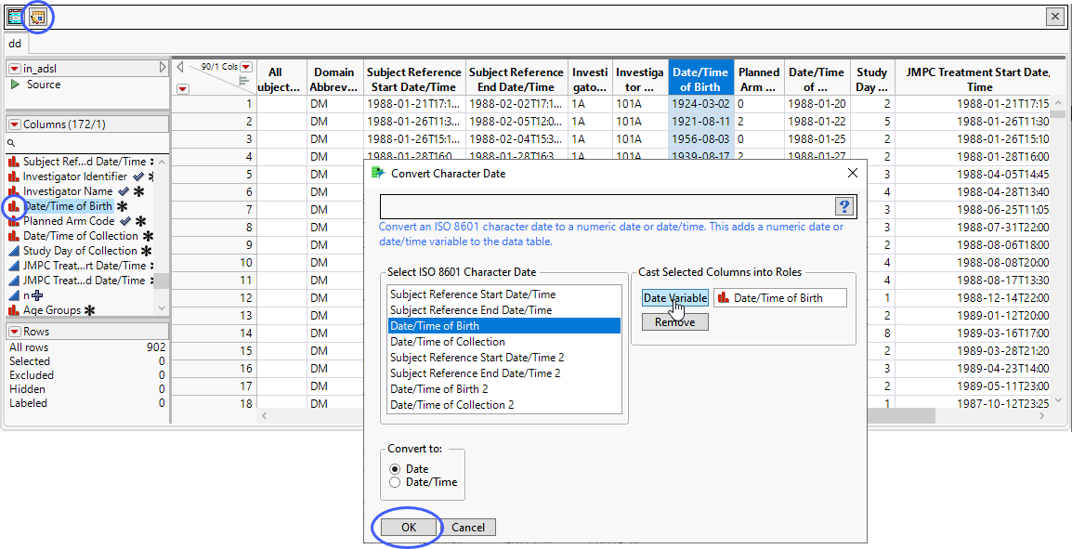Click the green Source script run triangle
This screenshot has width=1072, height=549.
click(x=15, y=85)
